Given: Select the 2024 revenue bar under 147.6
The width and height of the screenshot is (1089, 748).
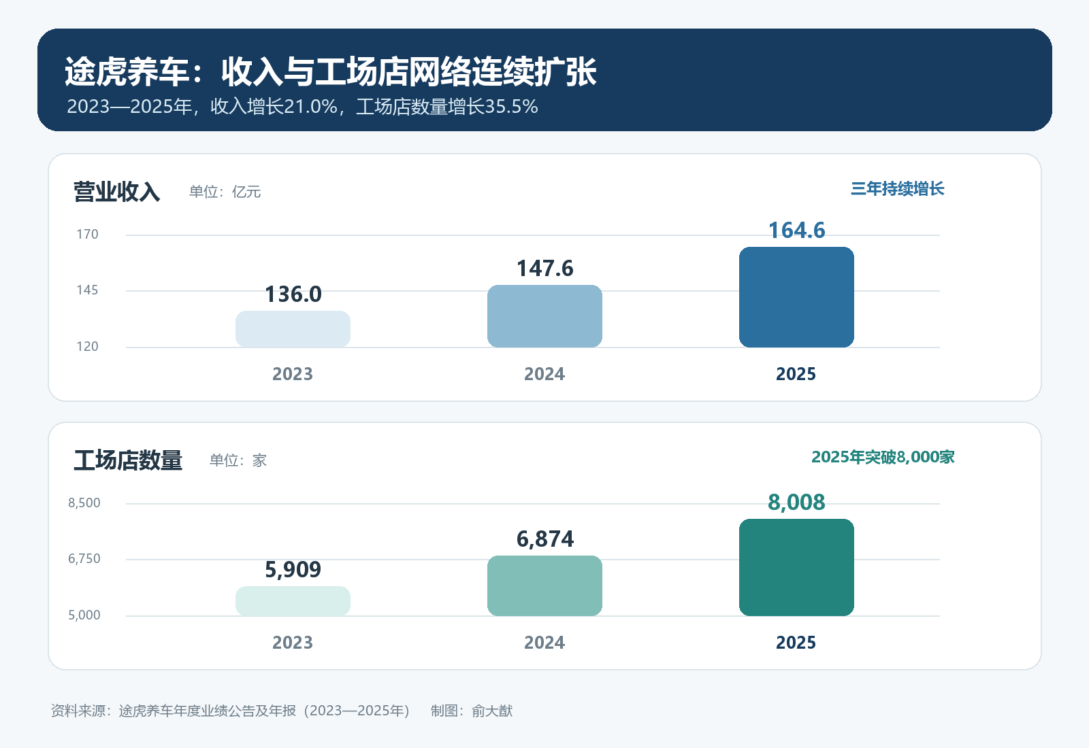Looking at the screenshot, I should click(545, 316).
